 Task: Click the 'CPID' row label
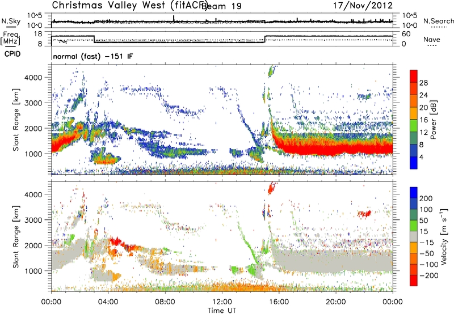coord(12,54)
